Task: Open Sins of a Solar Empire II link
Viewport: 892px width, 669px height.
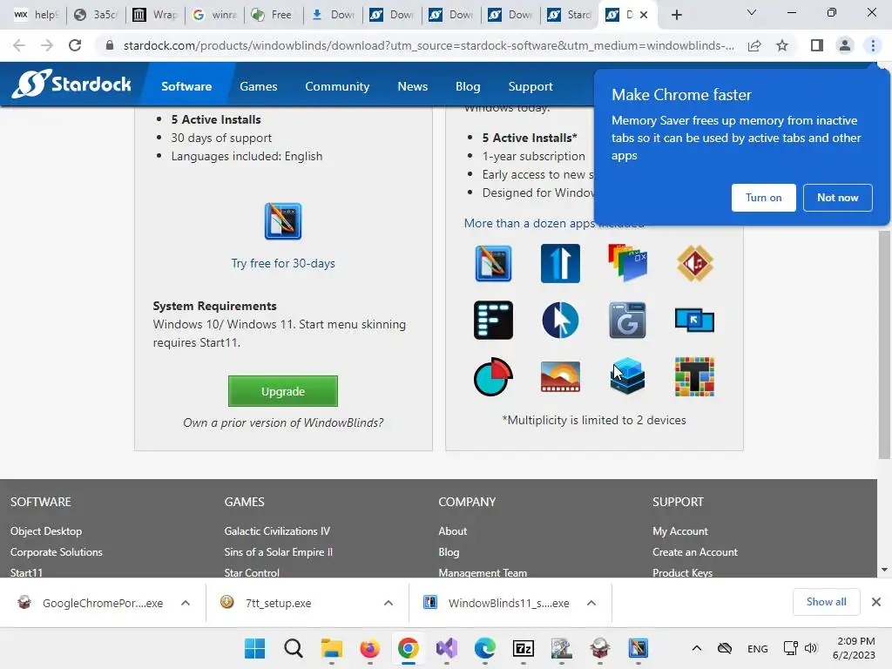Action: (278, 551)
